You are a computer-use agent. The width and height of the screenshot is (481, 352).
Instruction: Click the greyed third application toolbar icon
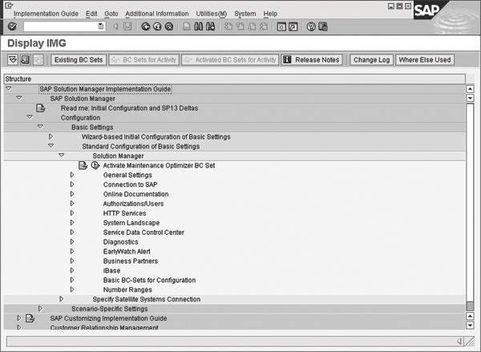[x=38, y=59]
